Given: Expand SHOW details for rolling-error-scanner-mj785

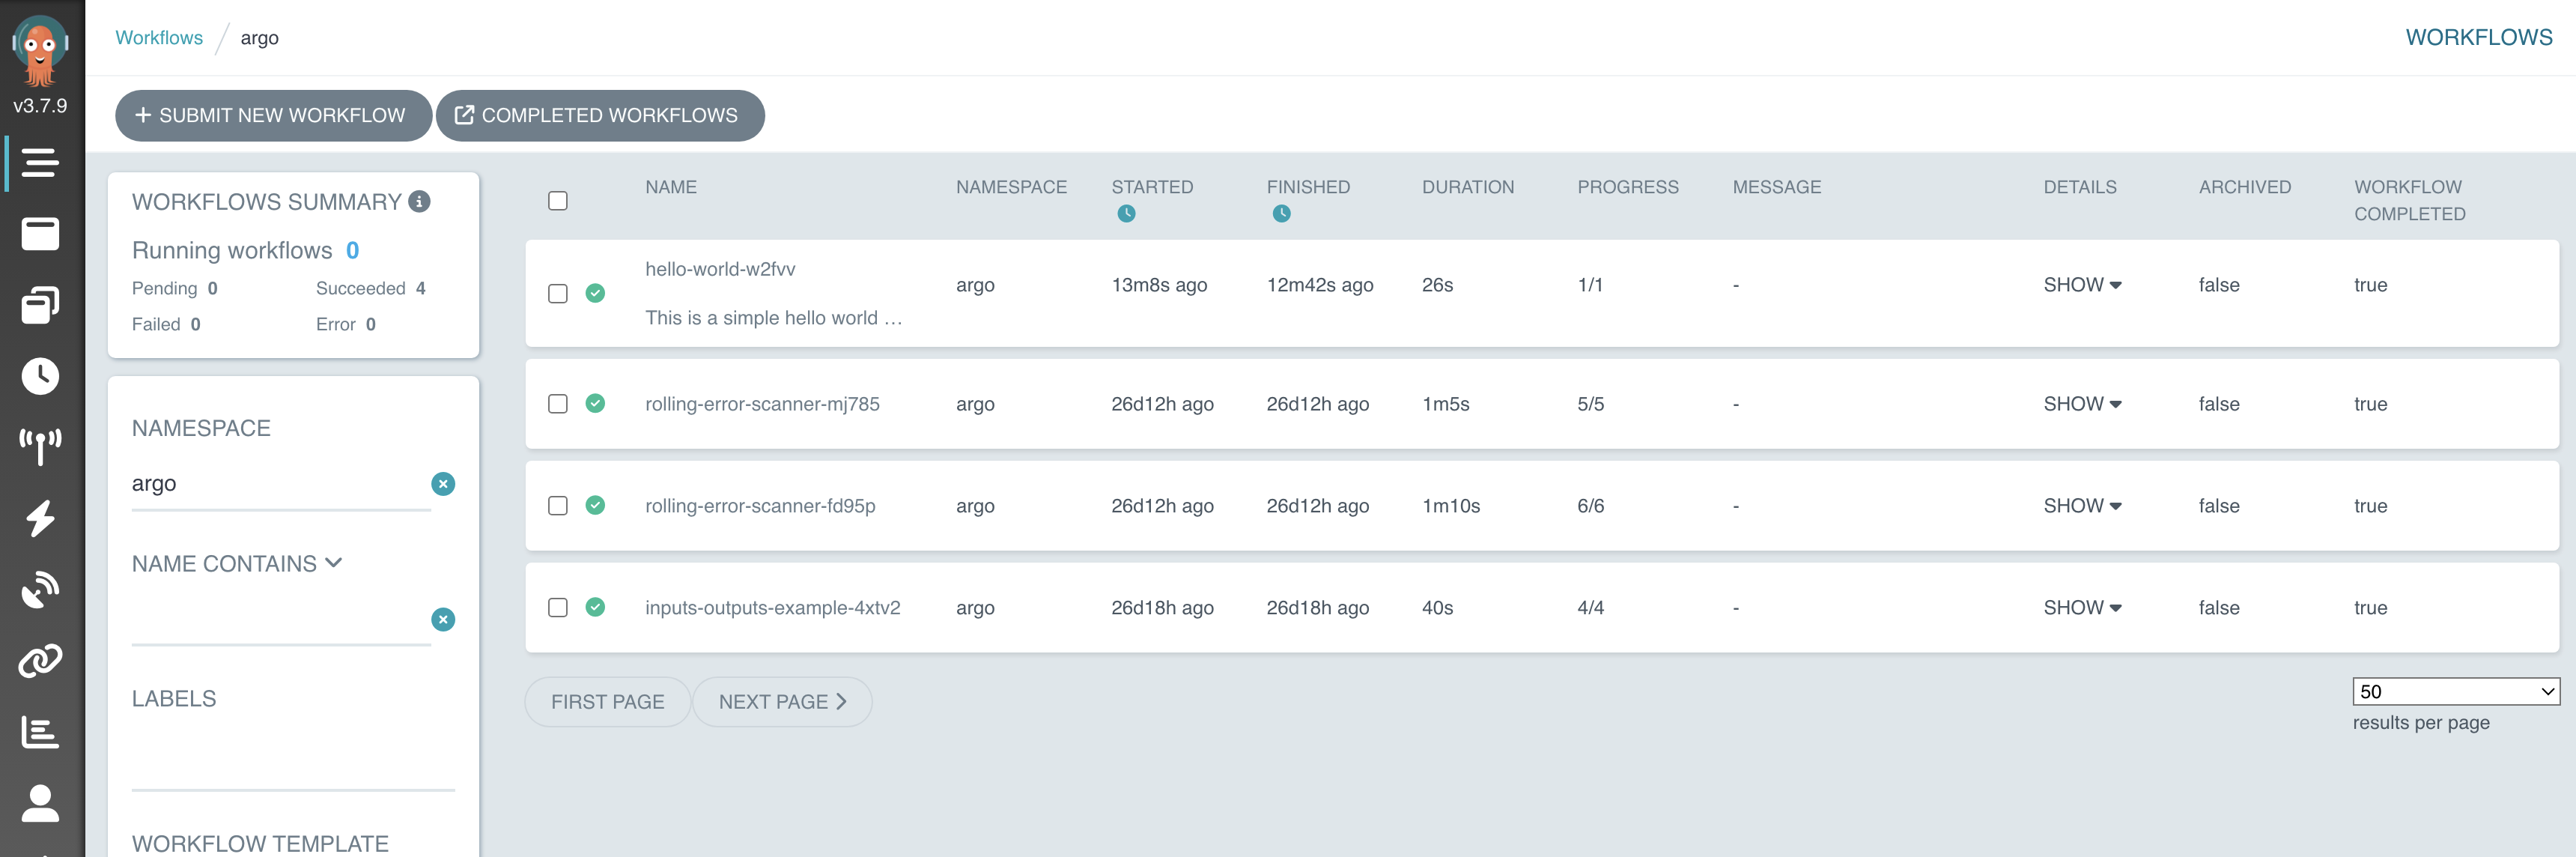Looking at the screenshot, I should [2082, 404].
